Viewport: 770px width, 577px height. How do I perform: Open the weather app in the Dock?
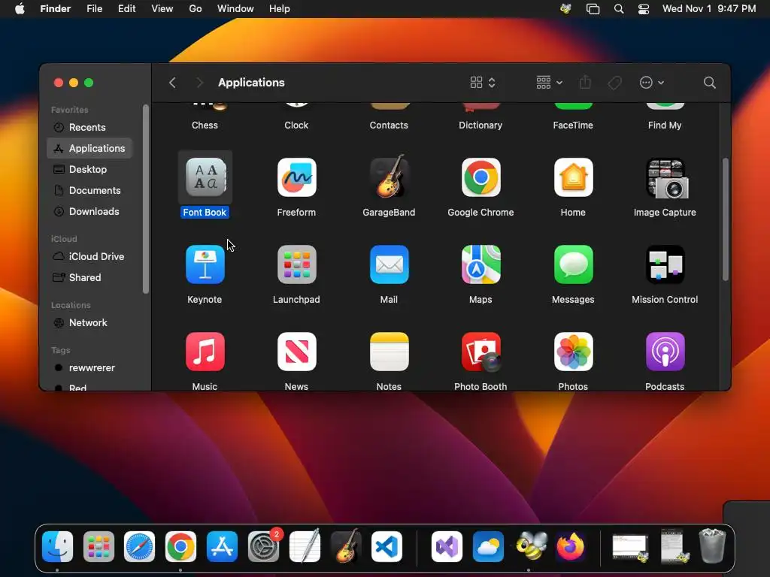pyautogui.click(x=488, y=547)
